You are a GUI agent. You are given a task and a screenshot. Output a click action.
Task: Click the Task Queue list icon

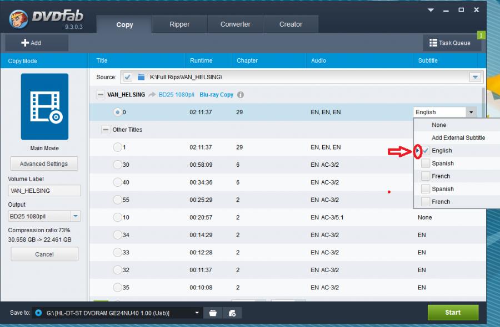433,43
